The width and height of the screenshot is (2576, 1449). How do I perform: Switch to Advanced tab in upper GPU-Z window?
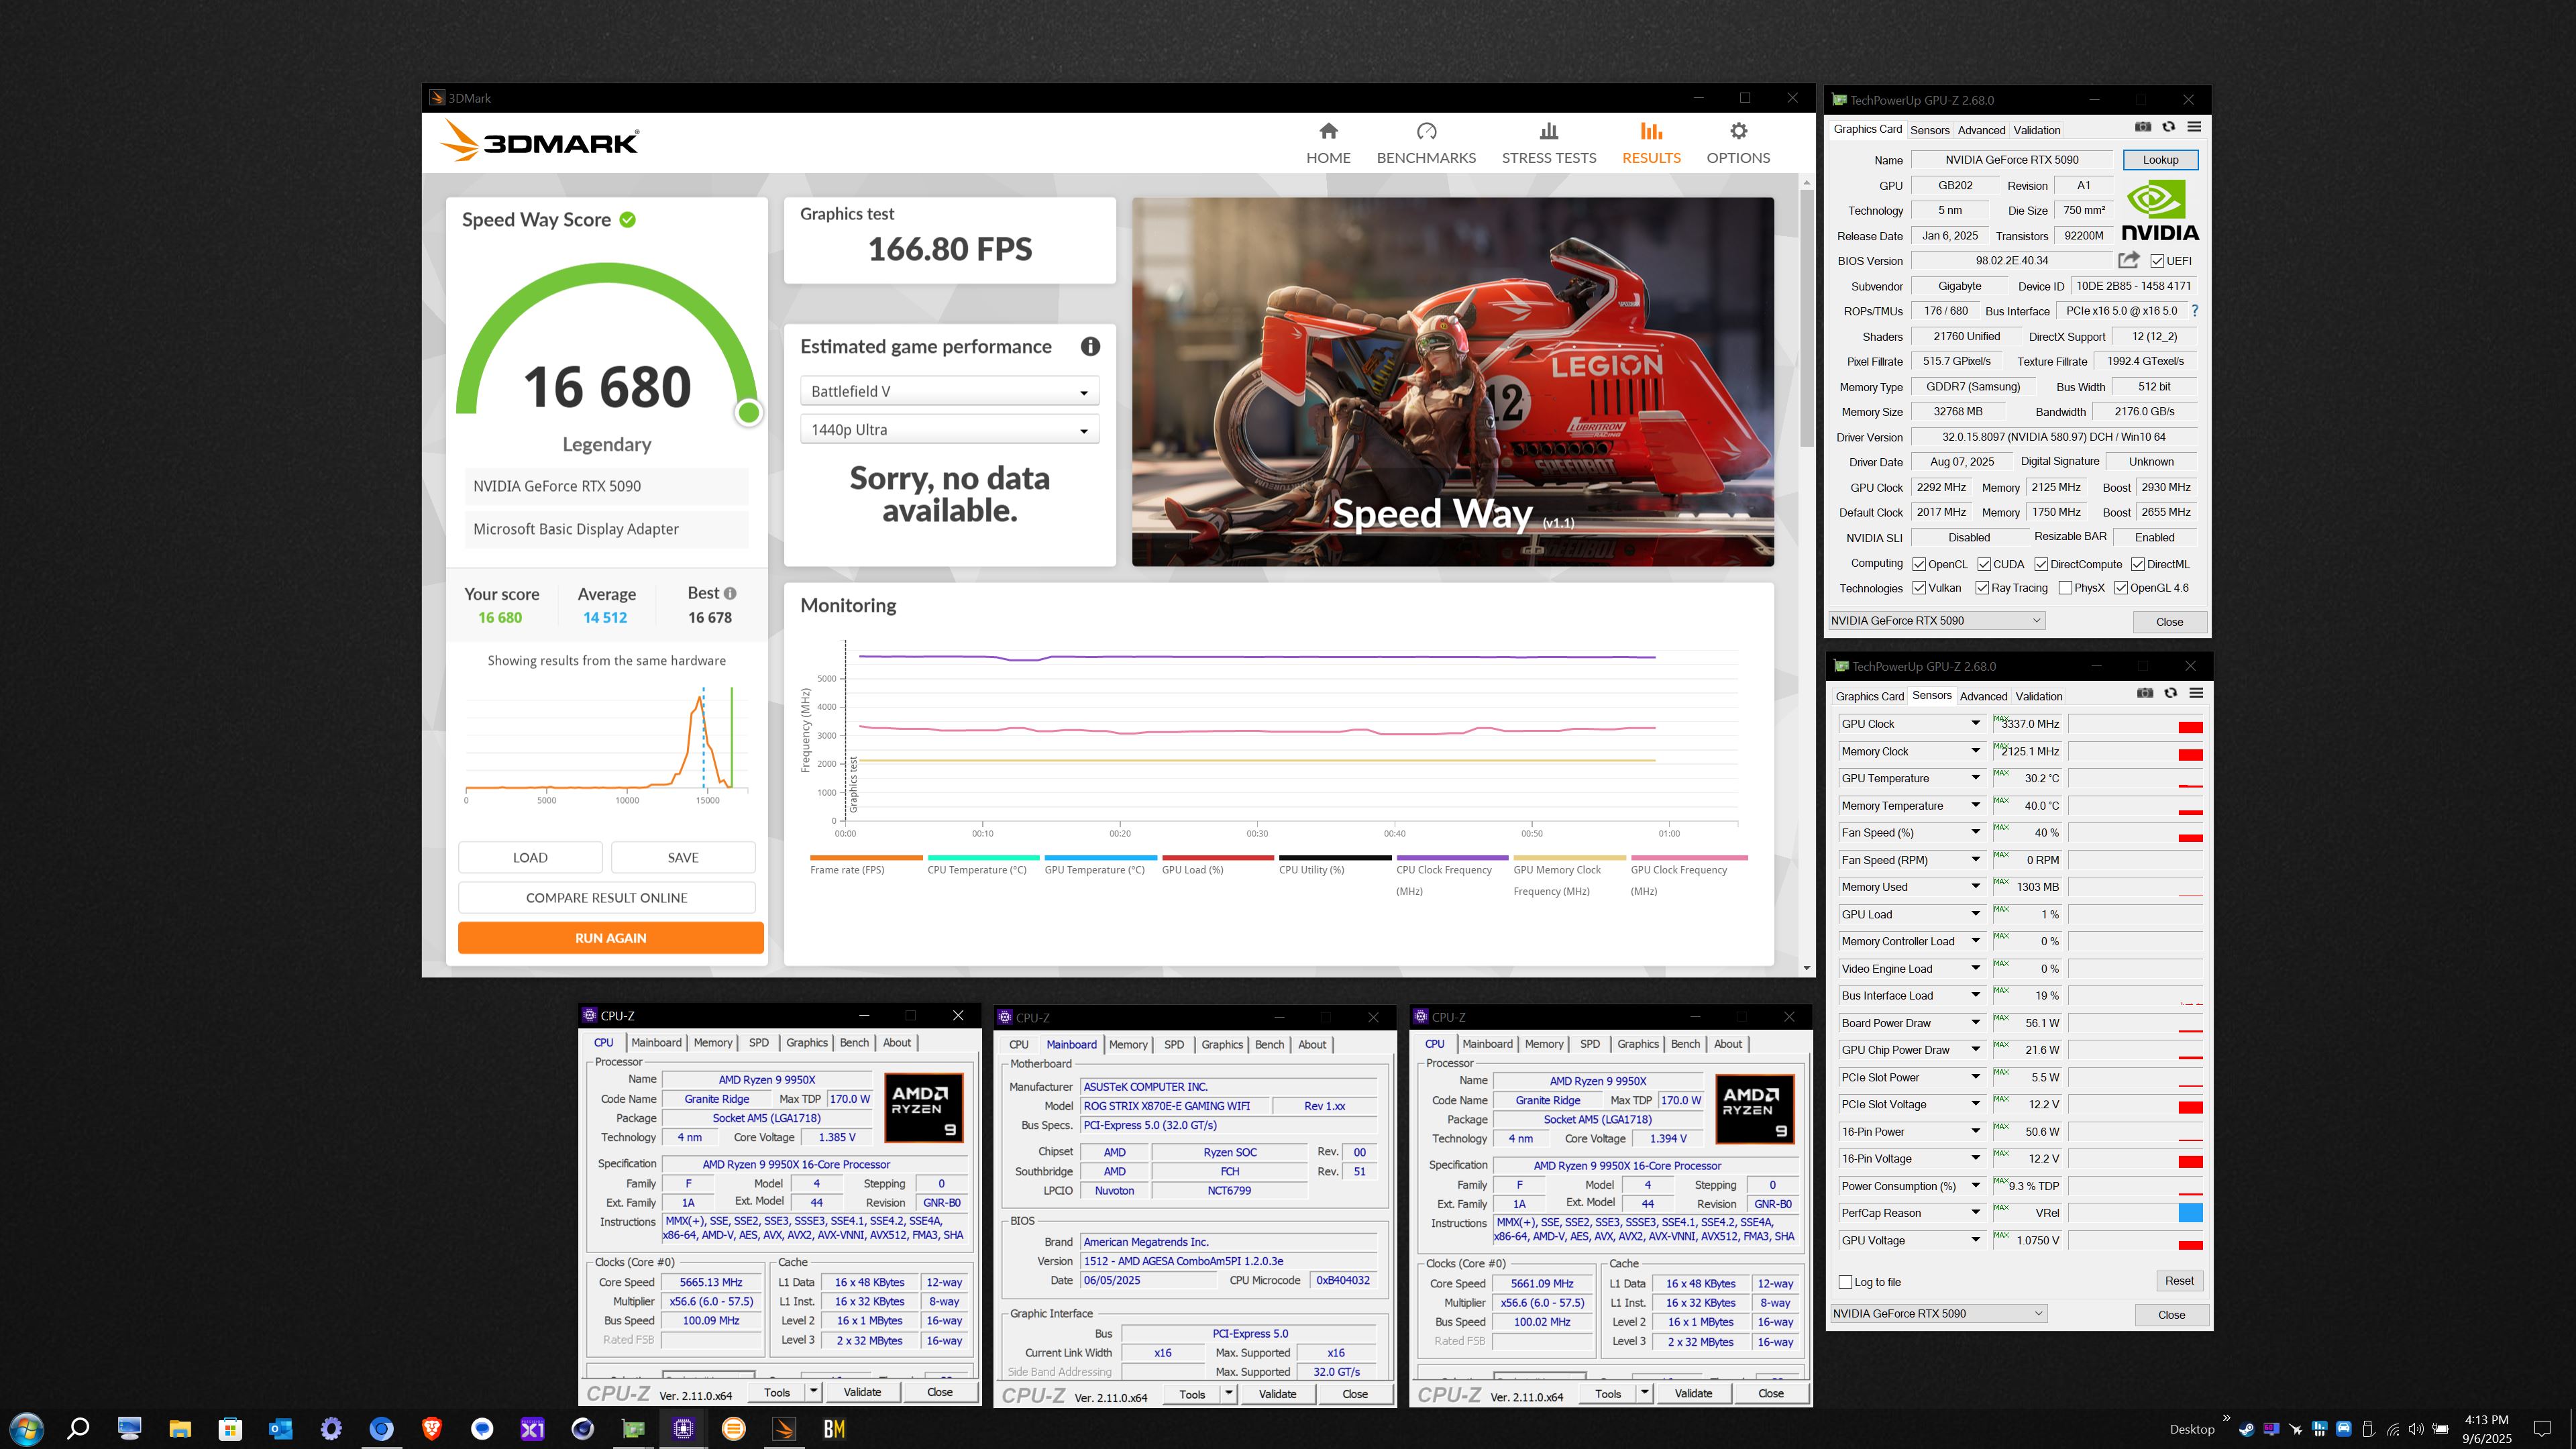(x=1981, y=130)
